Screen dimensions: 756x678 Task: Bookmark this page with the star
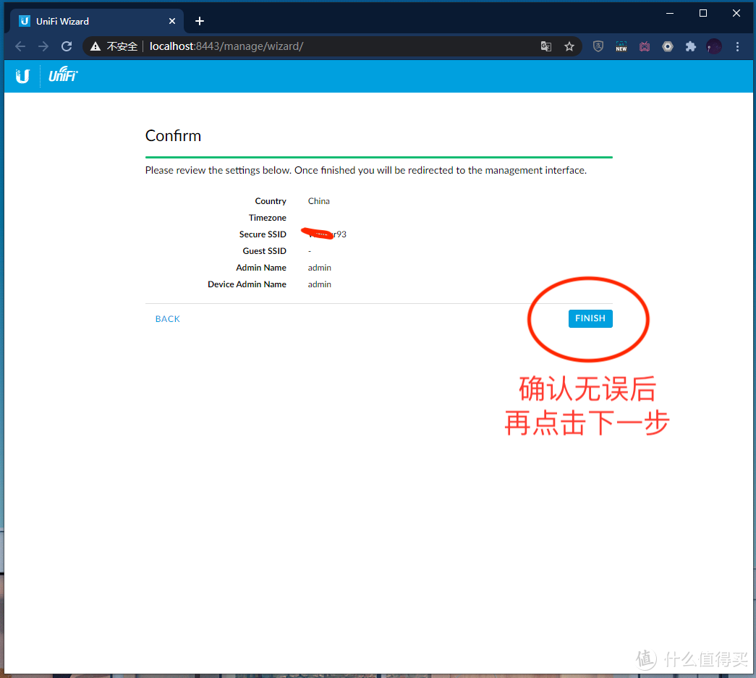pyautogui.click(x=569, y=46)
